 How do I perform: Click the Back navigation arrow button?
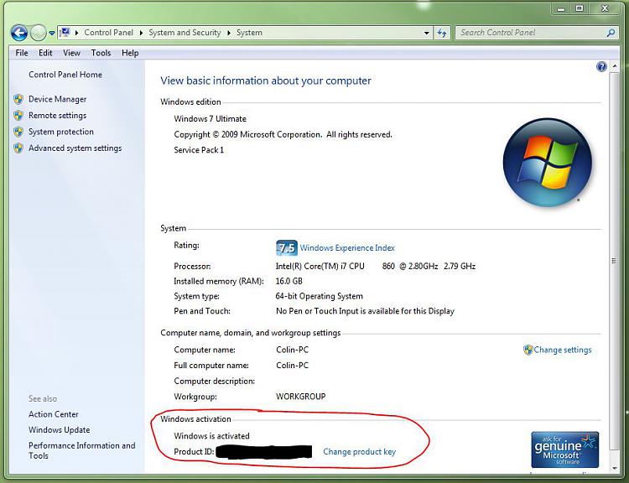point(18,33)
